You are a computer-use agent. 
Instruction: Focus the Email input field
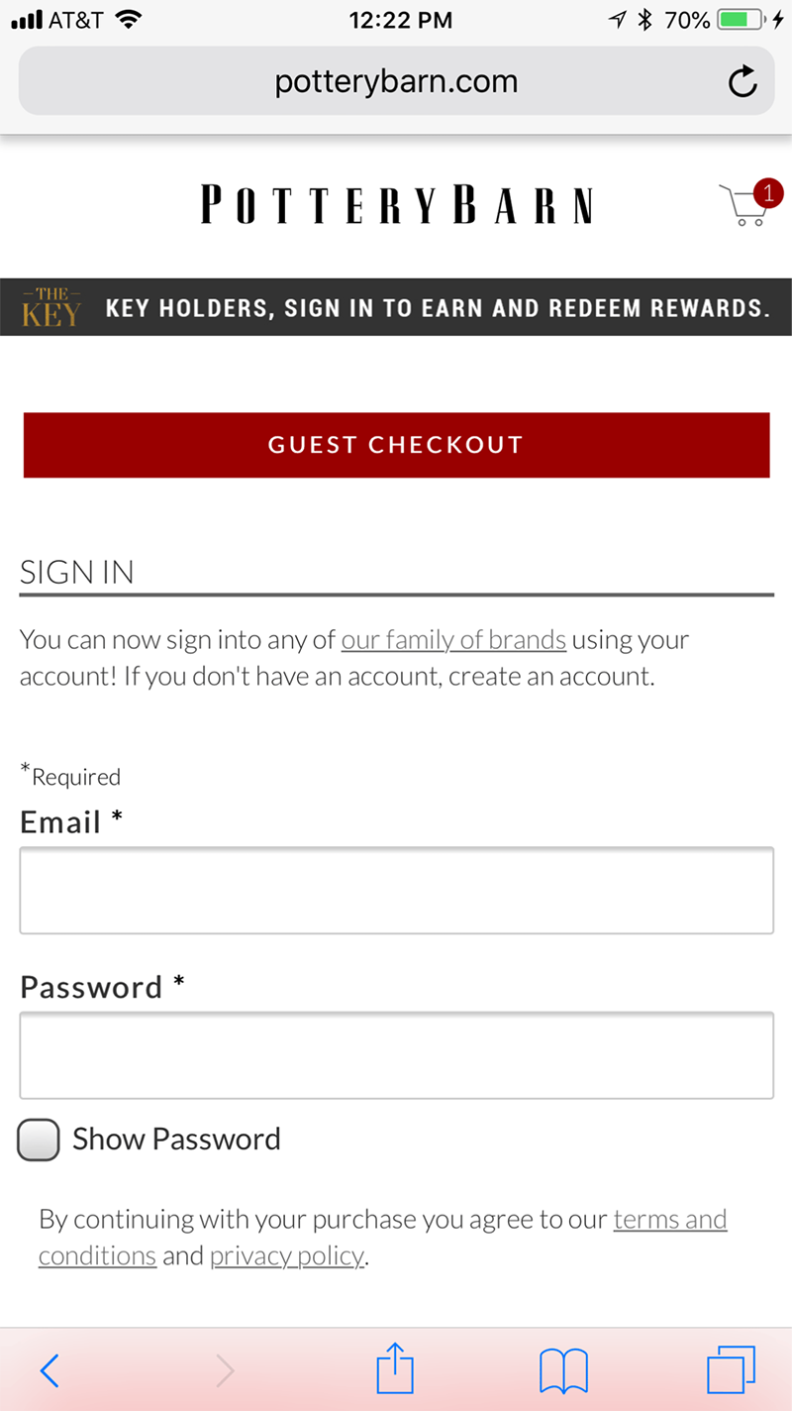[x=396, y=890]
